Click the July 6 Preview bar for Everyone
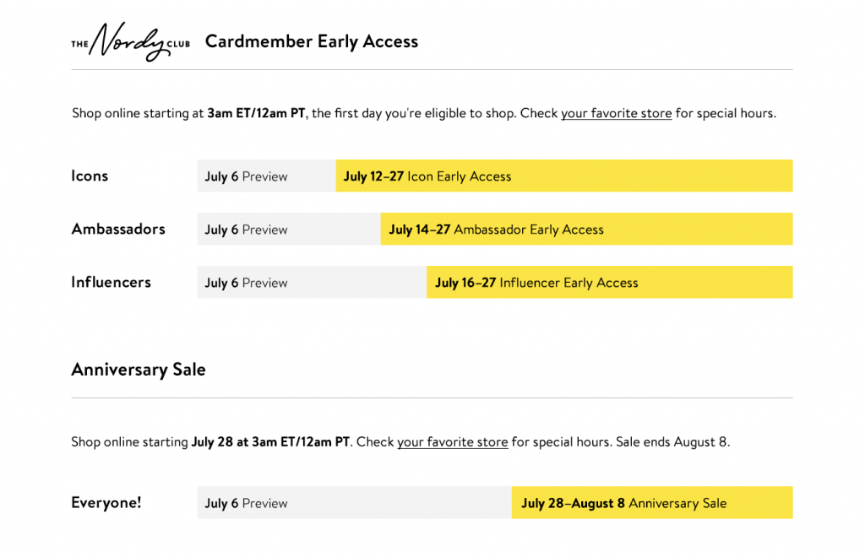This screenshot has width=865, height=557. (355, 502)
